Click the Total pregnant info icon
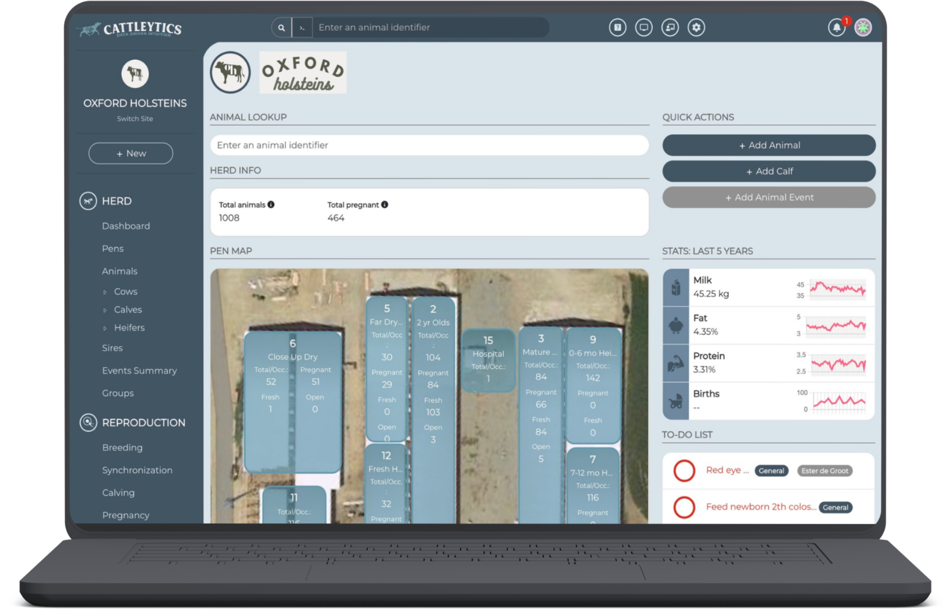 [x=385, y=205]
